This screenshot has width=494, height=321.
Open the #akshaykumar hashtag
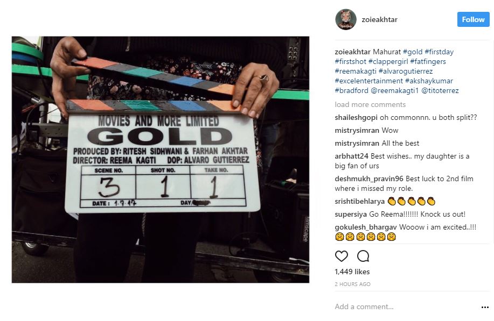pos(429,81)
